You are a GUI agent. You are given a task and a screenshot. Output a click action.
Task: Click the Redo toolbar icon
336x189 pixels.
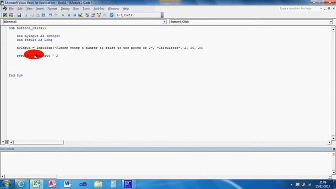click(56, 15)
